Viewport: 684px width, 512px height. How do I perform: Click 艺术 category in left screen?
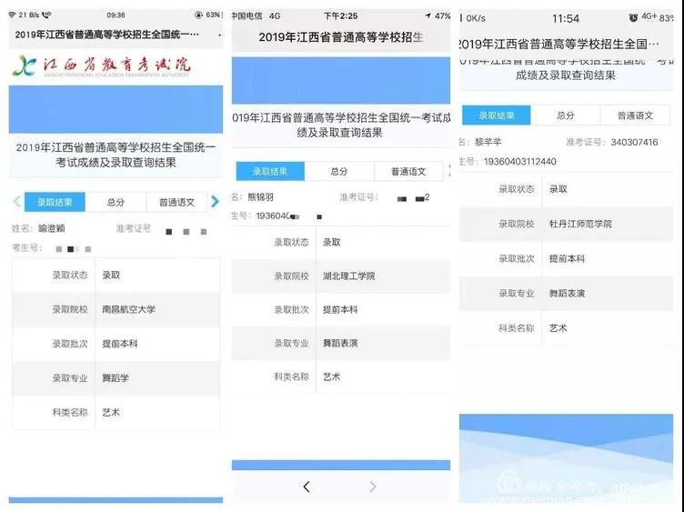pos(111,413)
